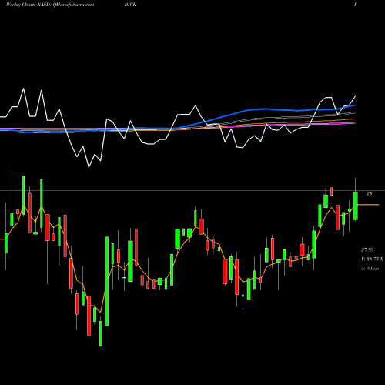Screen dimensions: 385x385
Task: Click the final tall green candle on right
Action: [355, 206]
